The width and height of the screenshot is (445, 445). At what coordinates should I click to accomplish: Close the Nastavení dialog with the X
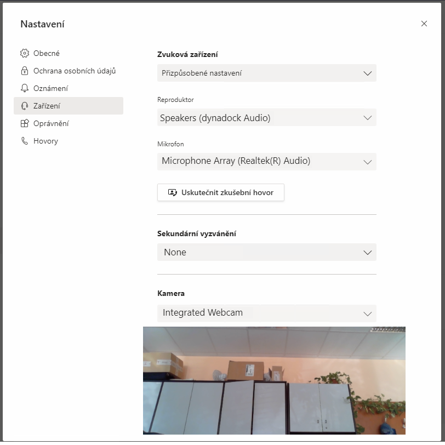[x=424, y=24]
